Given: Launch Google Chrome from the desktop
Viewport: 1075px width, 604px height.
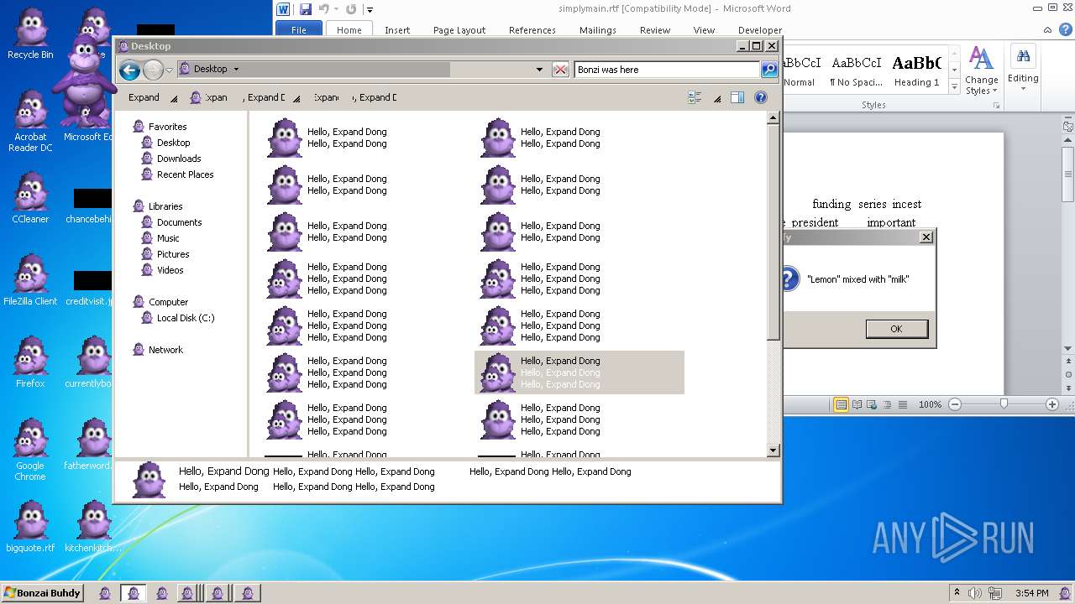Looking at the screenshot, I should (x=30, y=450).
